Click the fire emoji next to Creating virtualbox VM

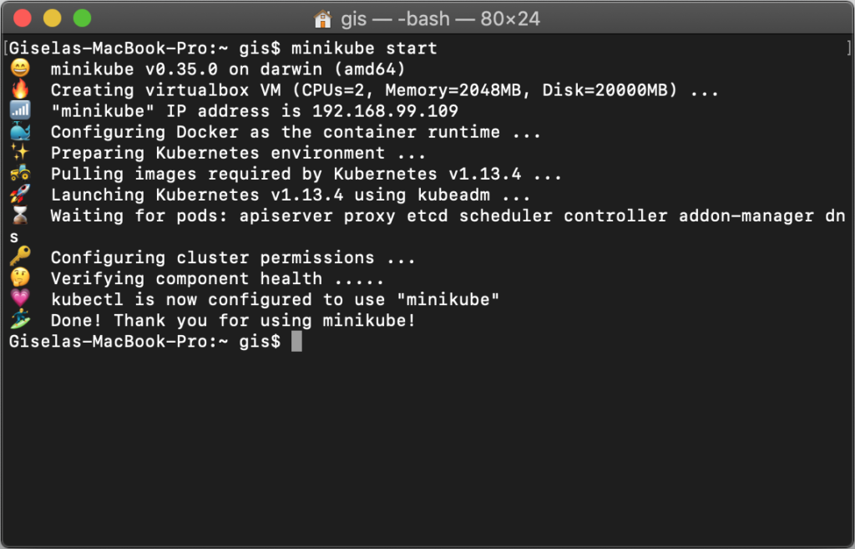20,89
